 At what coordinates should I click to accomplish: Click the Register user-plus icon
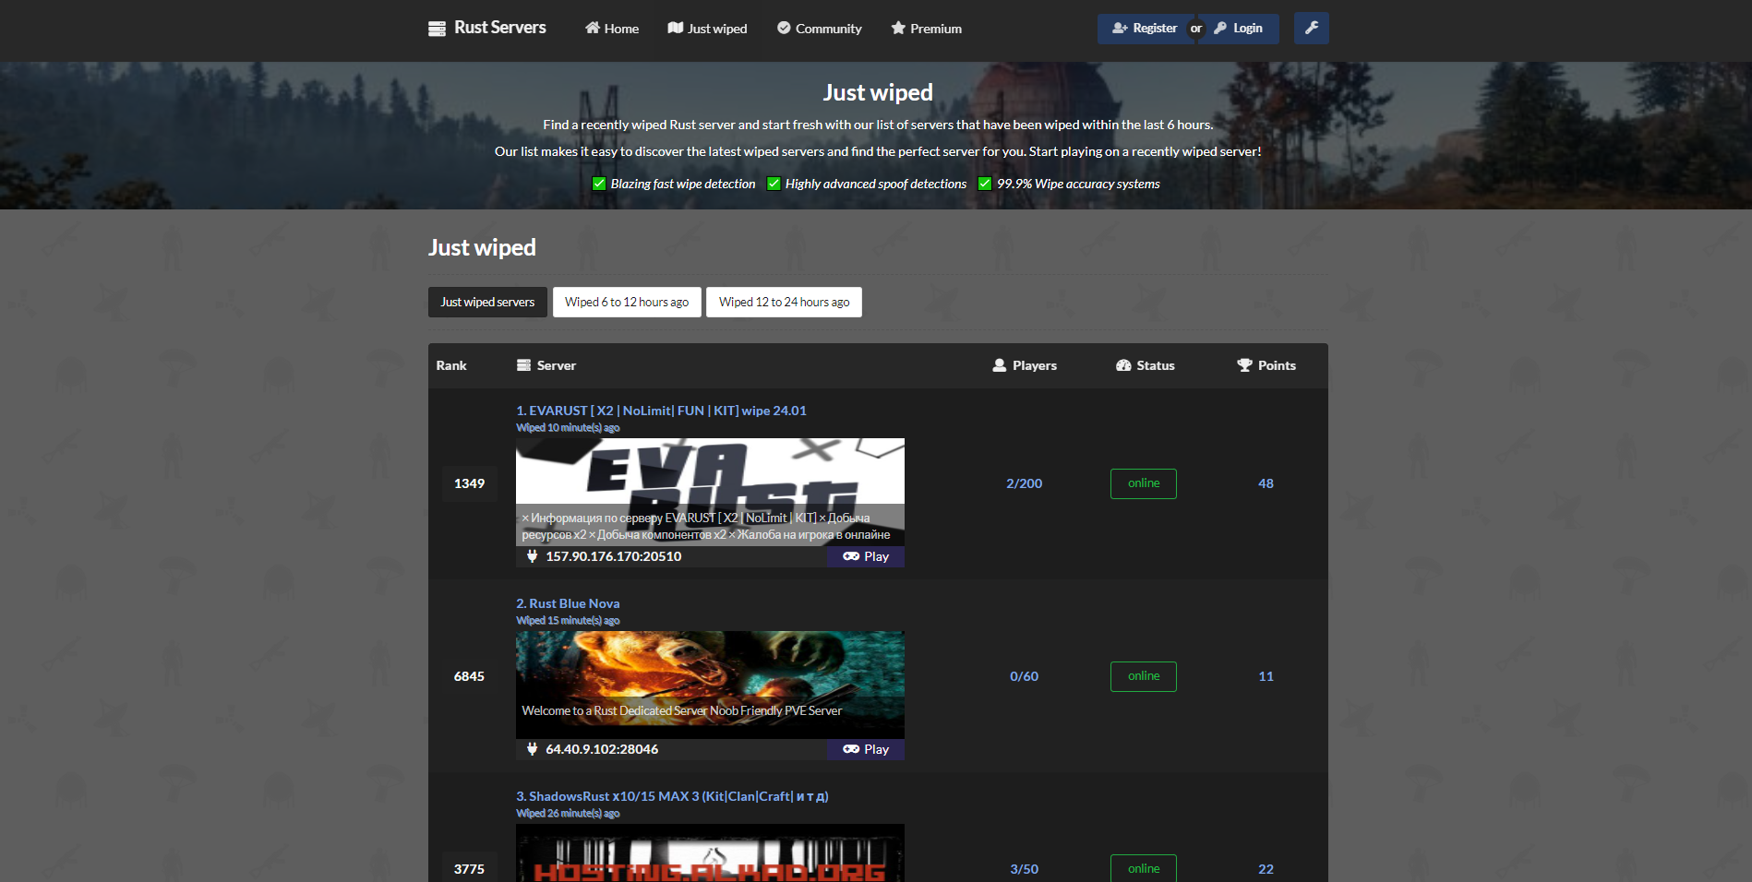[x=1120, y=29]
